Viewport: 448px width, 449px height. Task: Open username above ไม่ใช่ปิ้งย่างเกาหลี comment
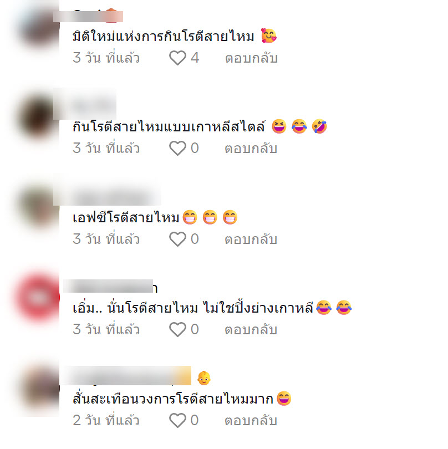pos(110,287)
